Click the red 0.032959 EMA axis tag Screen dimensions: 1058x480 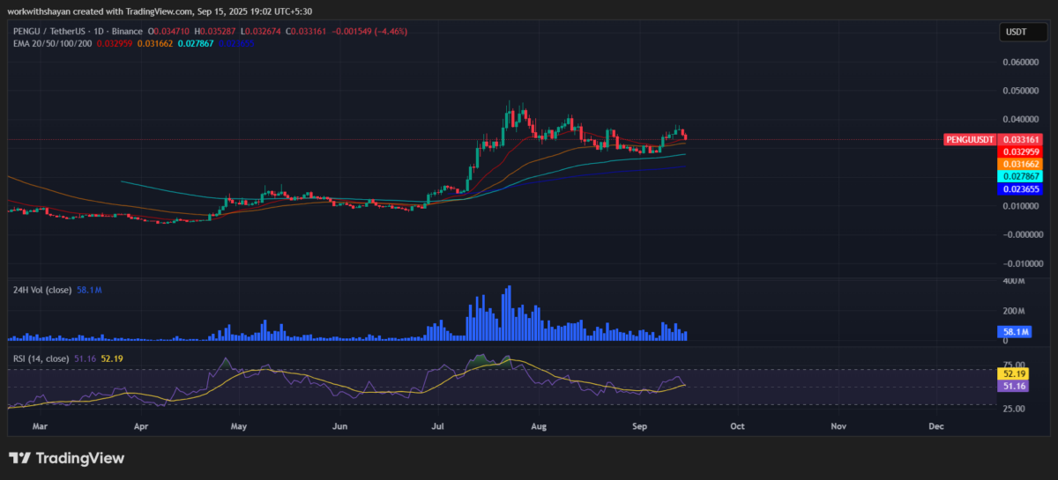pos(1021,151)
